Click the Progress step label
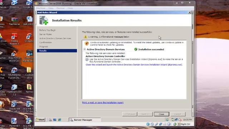This screenshot has height=129, width=229. tap(44, 47)
